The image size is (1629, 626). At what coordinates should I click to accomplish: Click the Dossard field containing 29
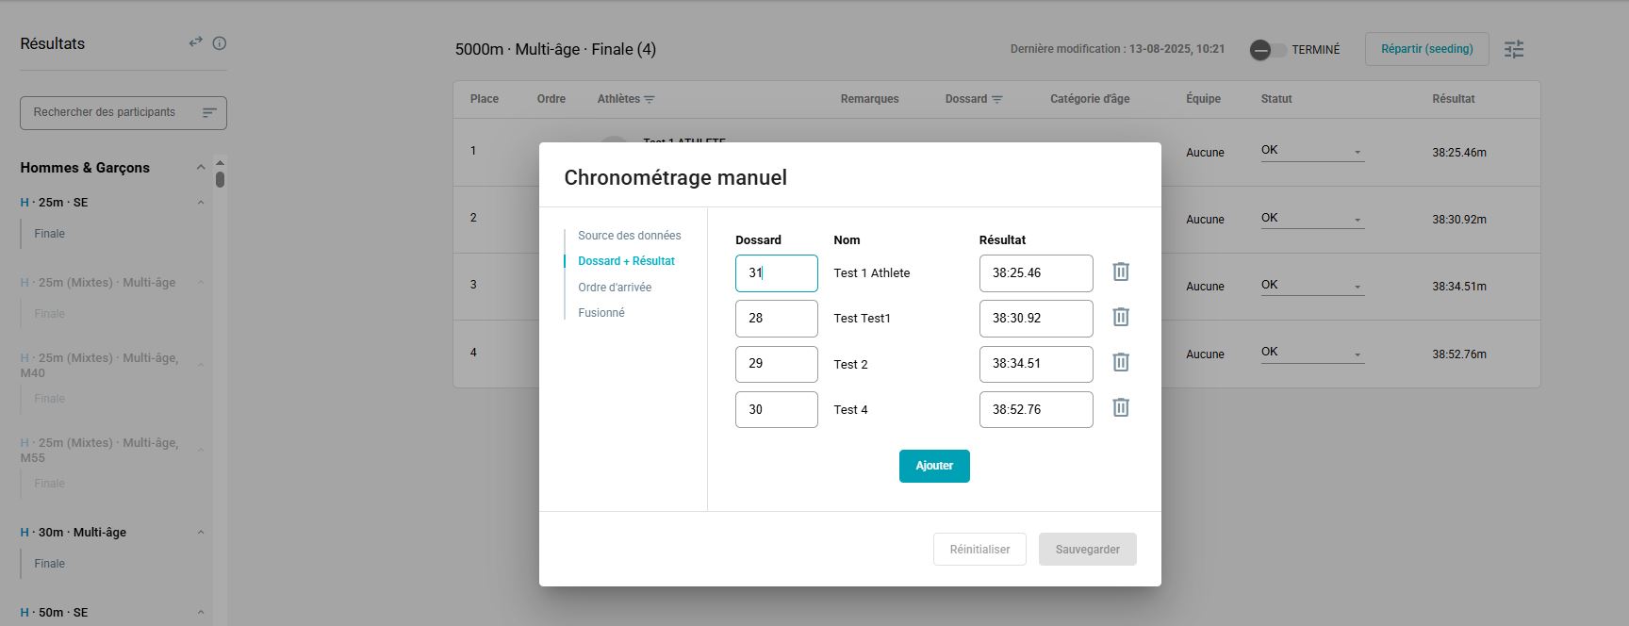[777, 364]
